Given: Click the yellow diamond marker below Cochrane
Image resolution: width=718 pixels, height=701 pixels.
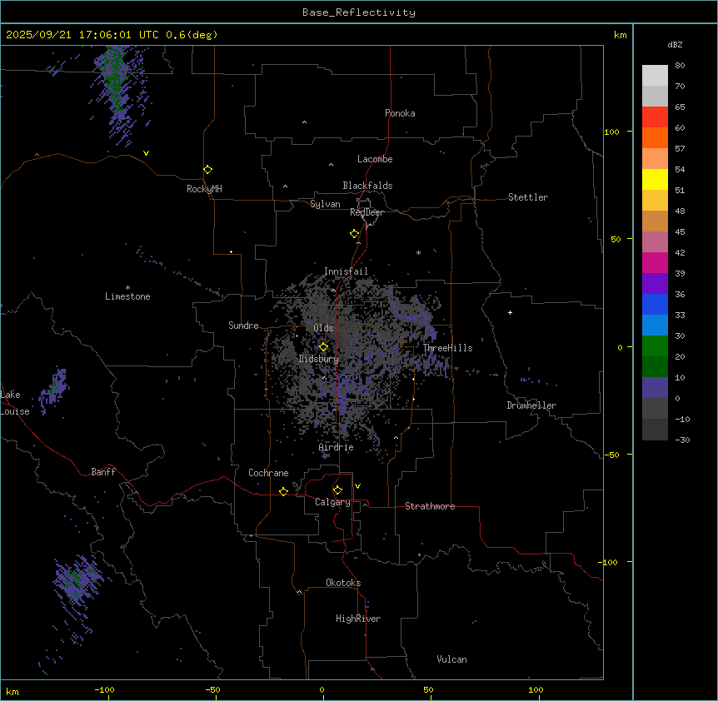Looking at the screenshot, I should pyautogui.click(x=283, y=492).
